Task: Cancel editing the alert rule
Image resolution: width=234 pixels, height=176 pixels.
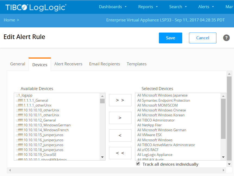Action: tap(203, 38)
